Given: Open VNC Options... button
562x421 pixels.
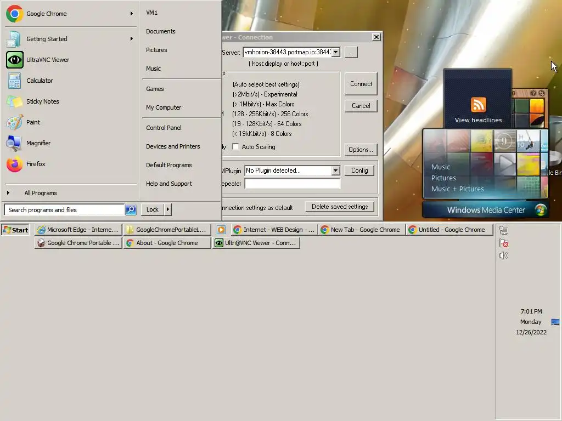Looking at the screenshot, I should 361,150.
